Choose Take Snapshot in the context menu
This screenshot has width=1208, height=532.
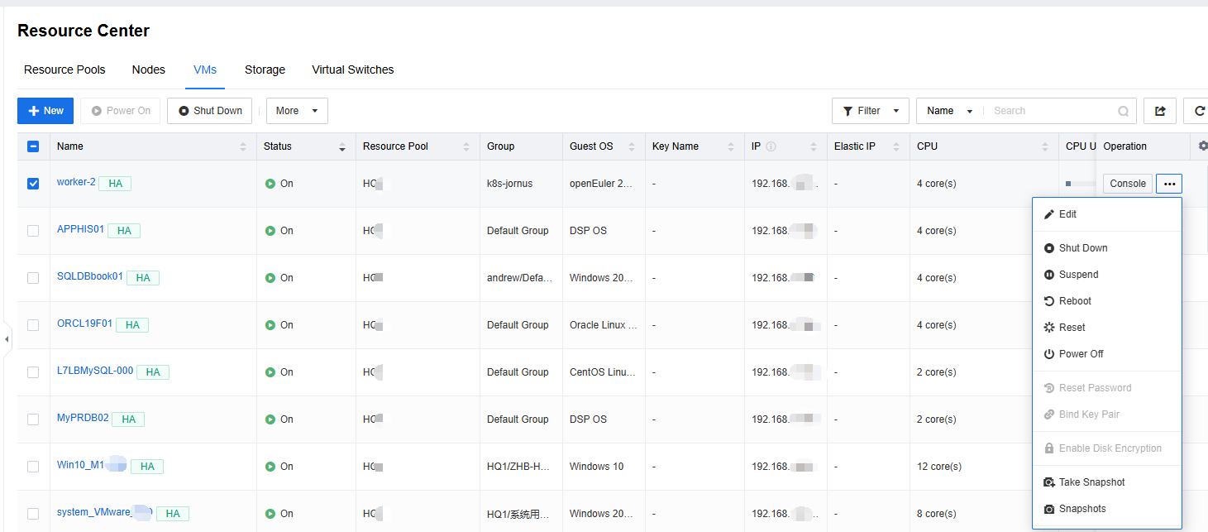[x=1107, y=482]
